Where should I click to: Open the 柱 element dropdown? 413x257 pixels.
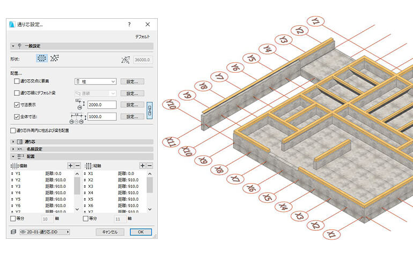coord(95,81)
